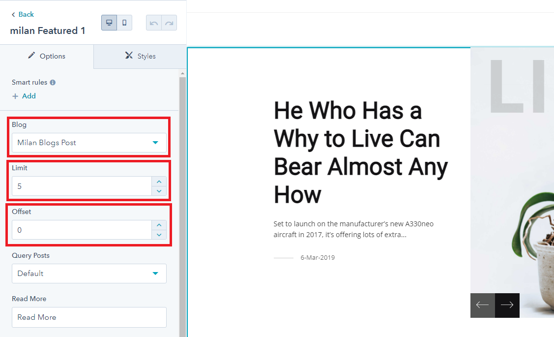Click the featured post headline
The image size is (554, 337).
pyautogui.click(x=360, y=152)
